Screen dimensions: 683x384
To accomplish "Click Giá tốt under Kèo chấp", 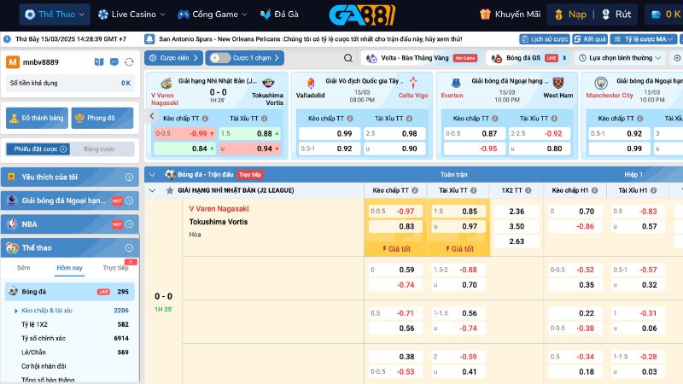I will point(395,249).
